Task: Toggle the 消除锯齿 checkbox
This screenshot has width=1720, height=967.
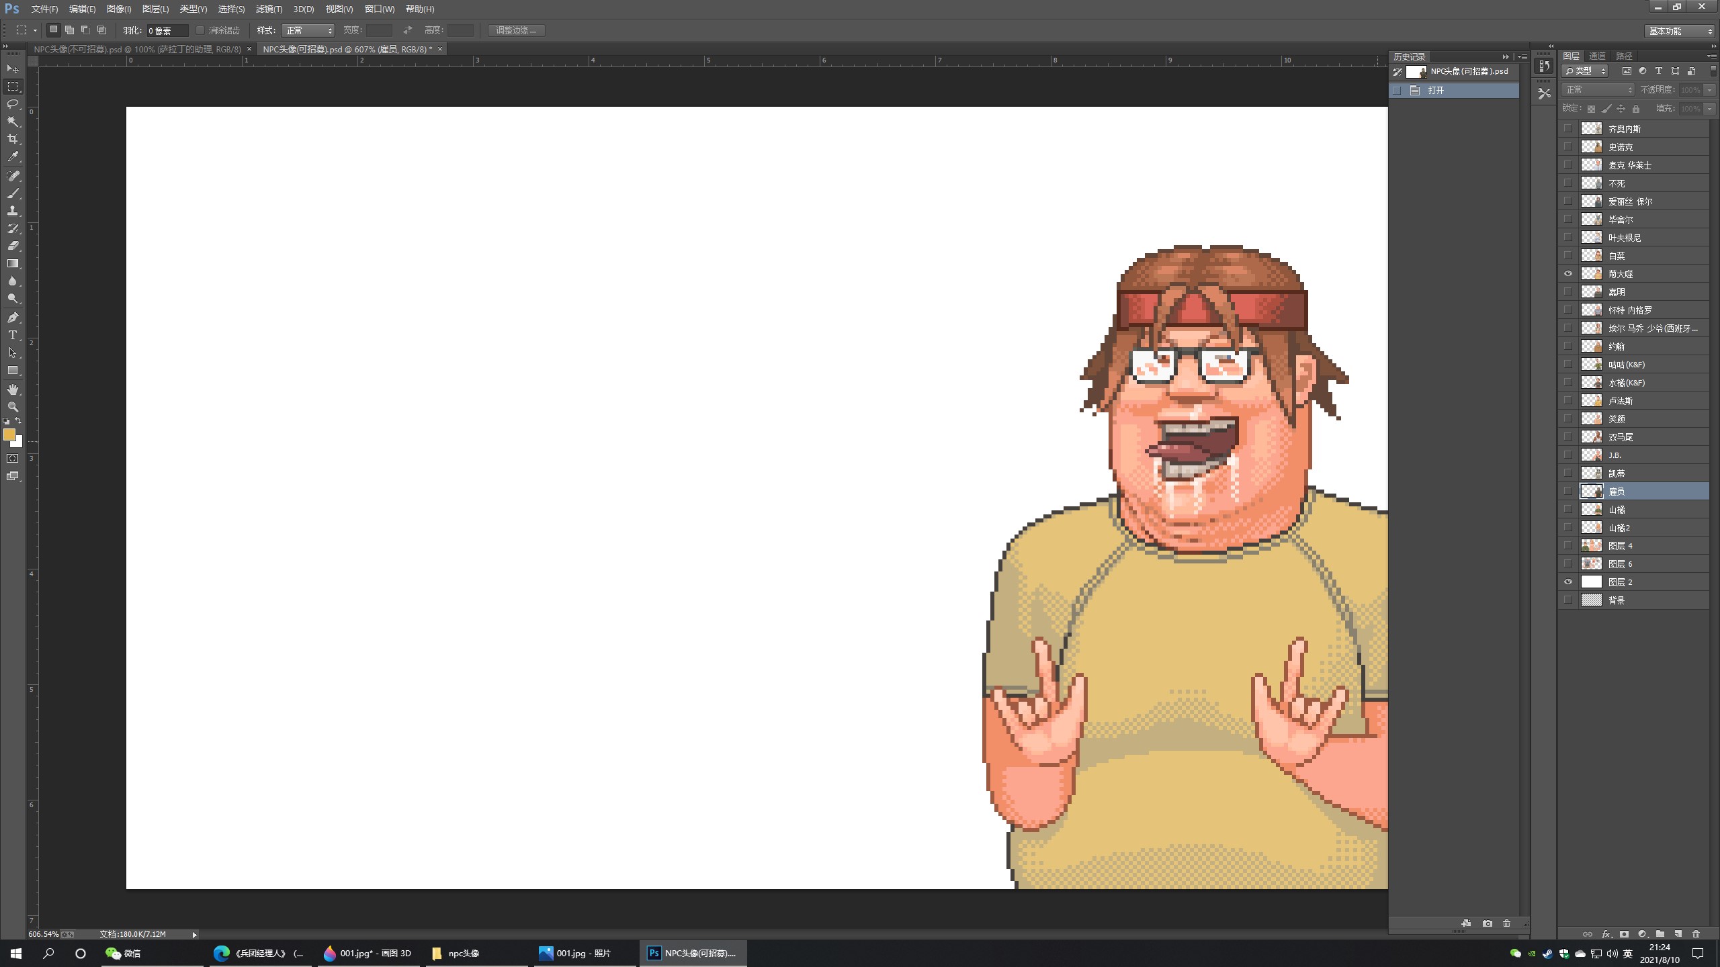Action: pos(200,30)
